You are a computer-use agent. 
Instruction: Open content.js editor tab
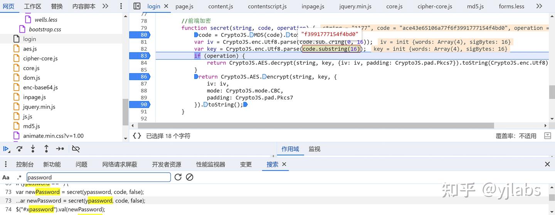(x=220, y=6)
